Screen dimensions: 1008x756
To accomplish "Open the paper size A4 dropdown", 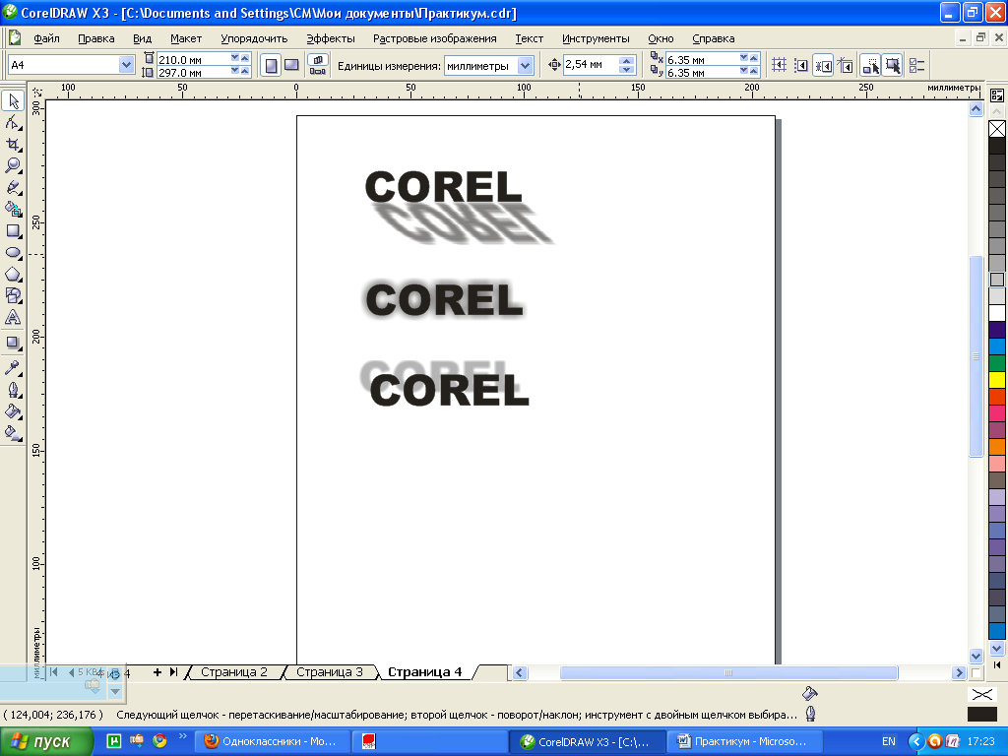I will click(x=126, y=65).
